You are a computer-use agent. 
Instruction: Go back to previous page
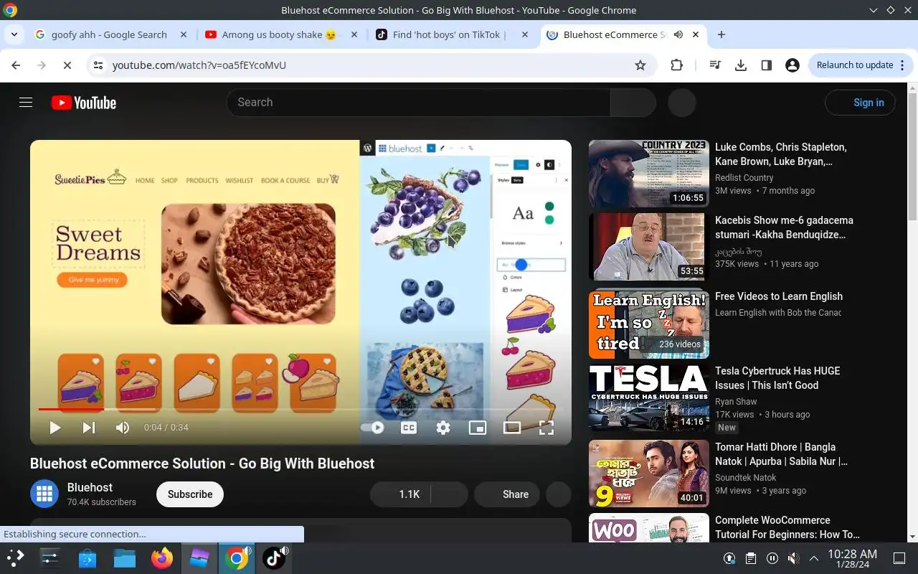click(x=16, y=65)
